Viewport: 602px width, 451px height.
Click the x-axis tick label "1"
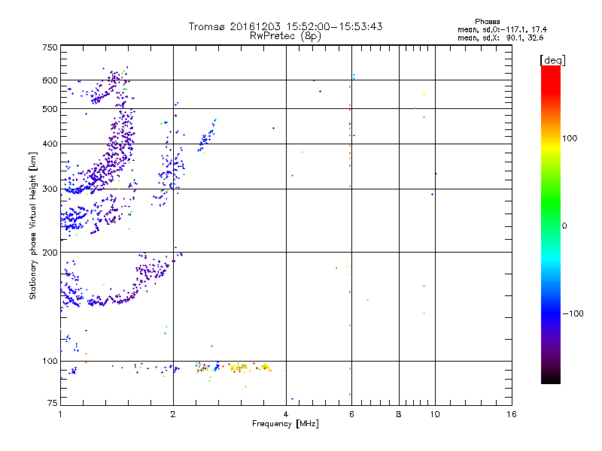tap(60, 414)
